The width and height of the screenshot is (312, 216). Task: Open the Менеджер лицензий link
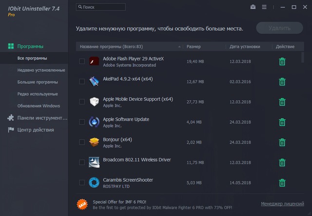pos(282,204)
